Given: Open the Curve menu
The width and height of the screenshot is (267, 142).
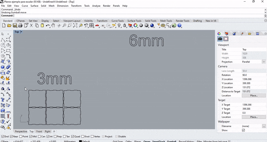Looking at the screenshot, I should [25, 6].
